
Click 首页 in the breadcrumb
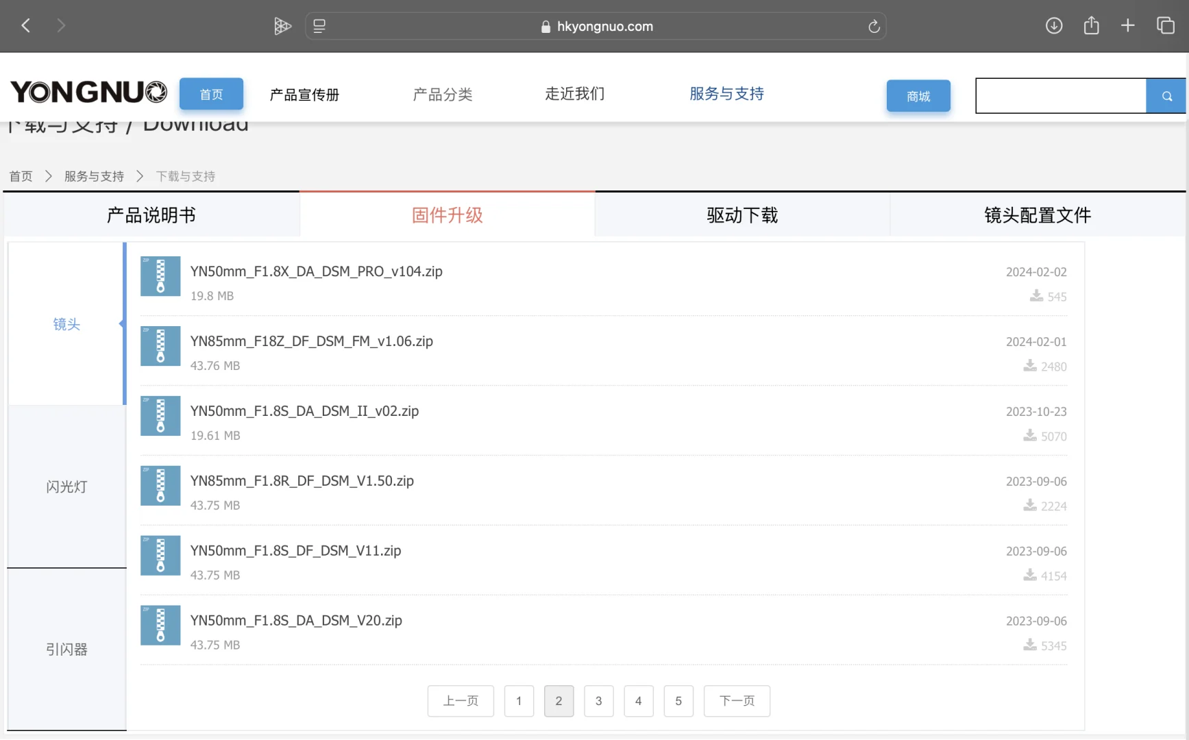(21, 176)
